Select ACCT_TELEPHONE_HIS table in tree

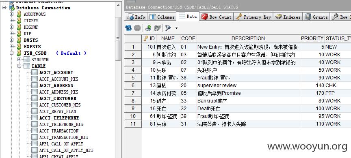61,124
